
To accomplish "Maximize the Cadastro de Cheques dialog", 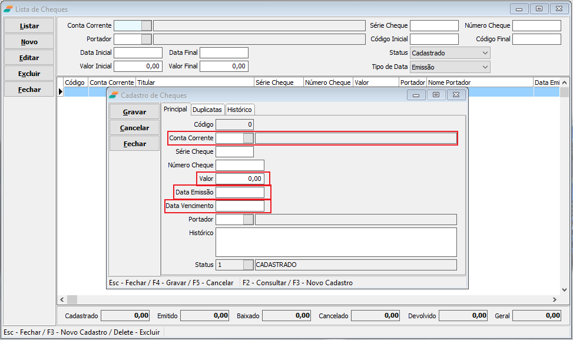I will point(436,95).
